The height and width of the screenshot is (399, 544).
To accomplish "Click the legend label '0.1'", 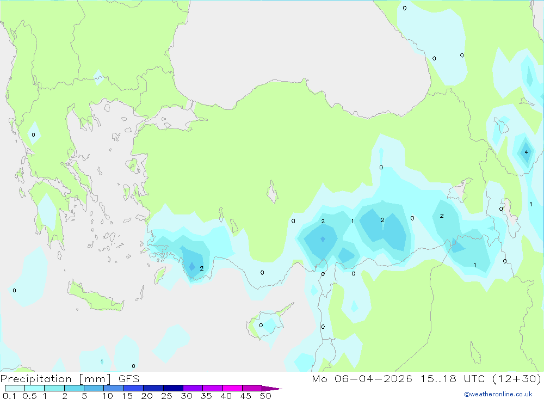I will [9, 396].
